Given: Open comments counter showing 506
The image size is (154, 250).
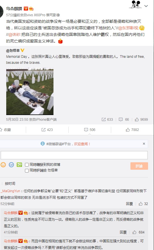Looking at the screenshot, I should pyautogui.click(x=90, y=130).
